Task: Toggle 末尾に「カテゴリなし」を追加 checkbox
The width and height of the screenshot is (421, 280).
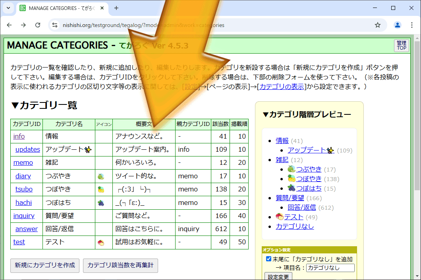Action: click(x=268, y=259)
